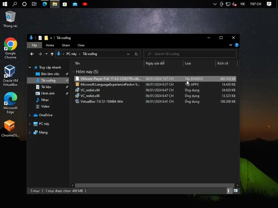Click the Search Tải xuống field
Screen dimensions: 278x208
click(x=190, y=54)
